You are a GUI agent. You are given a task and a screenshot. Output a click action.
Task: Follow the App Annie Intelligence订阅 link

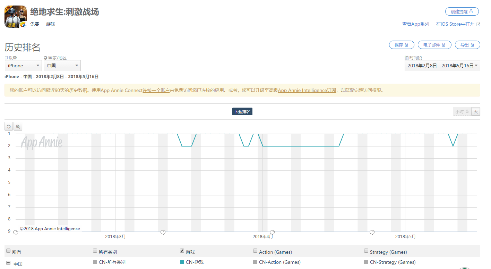pyautogui.click(x=307, y=90)
